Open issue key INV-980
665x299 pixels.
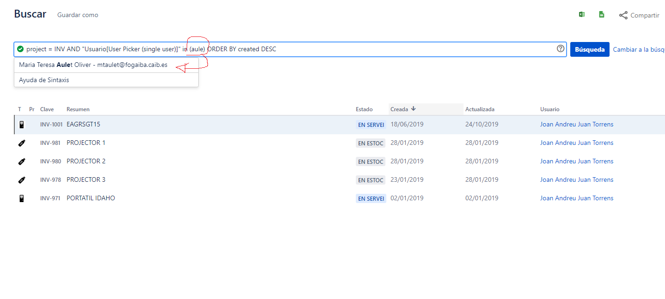coord(50,161)
